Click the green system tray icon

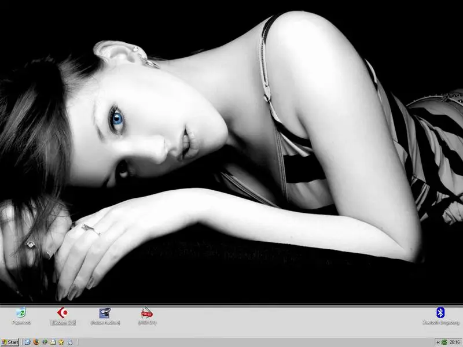pyautogui.click(x=444, y=342)
